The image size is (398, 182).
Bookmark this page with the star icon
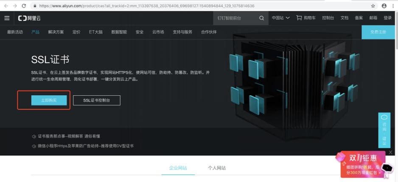(x=373, y=6)
